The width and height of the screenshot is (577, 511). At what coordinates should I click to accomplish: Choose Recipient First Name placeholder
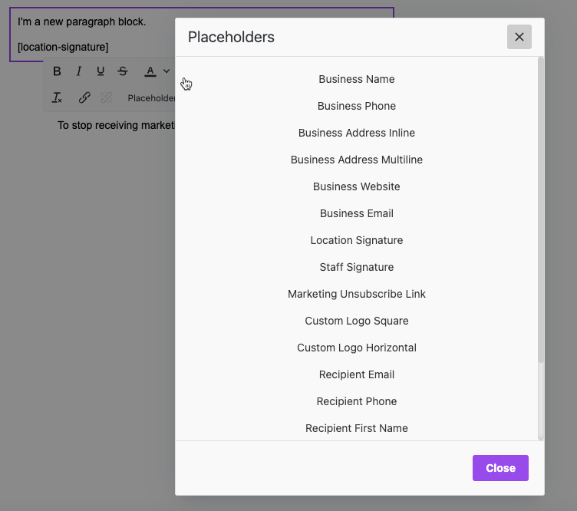click(x=357, y=428)
